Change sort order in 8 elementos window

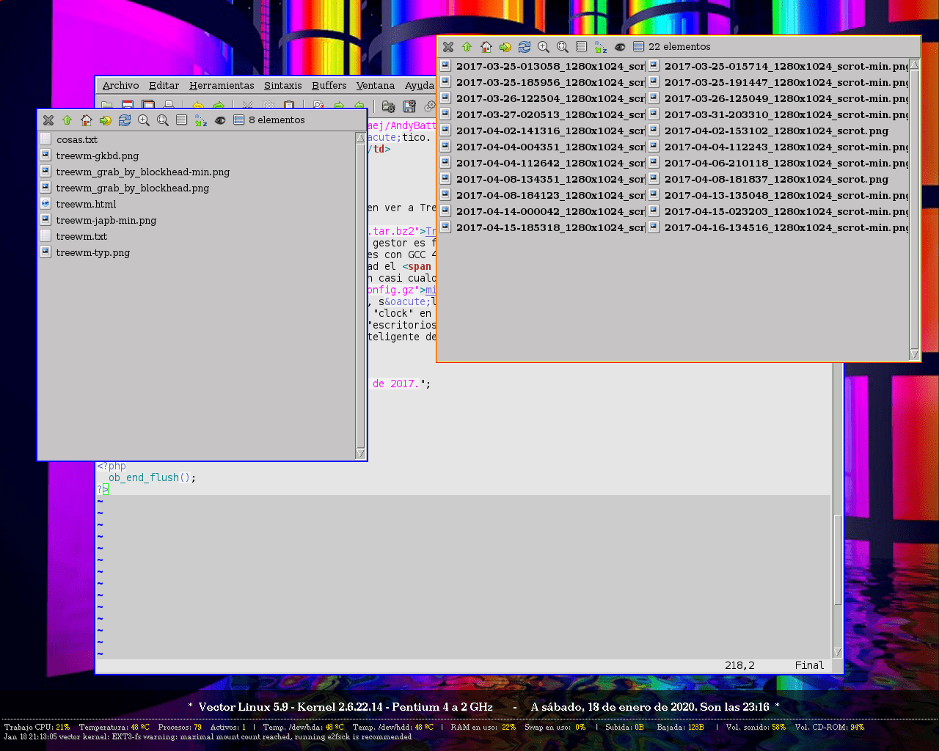(x=201, y=120)
